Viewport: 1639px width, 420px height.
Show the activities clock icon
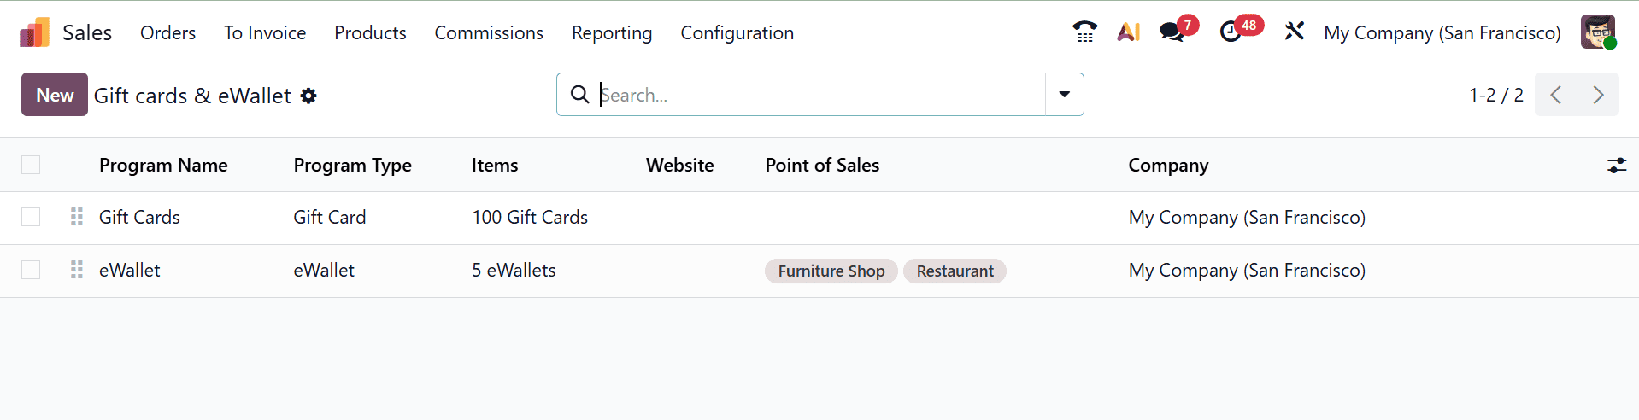1231,32
